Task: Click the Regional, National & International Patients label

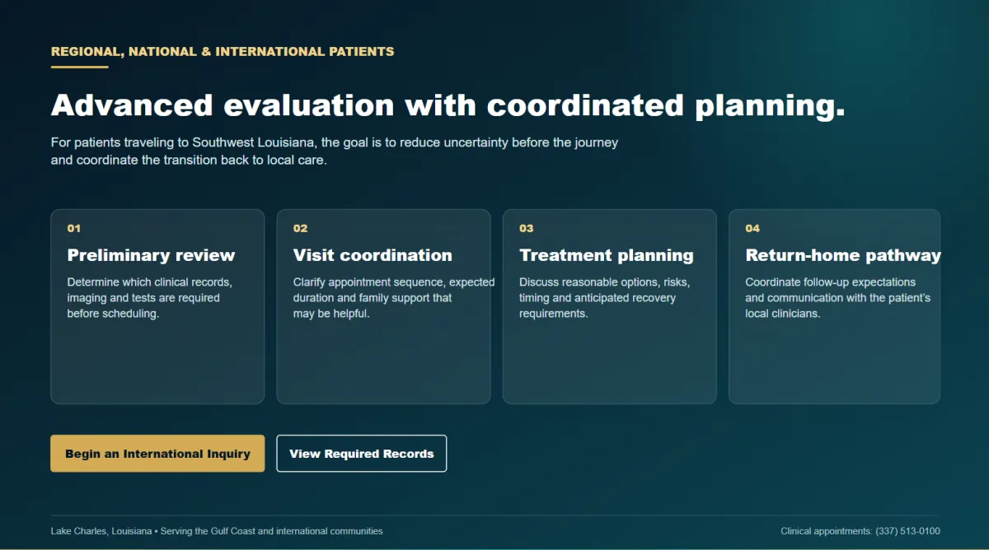Action: 223,51
